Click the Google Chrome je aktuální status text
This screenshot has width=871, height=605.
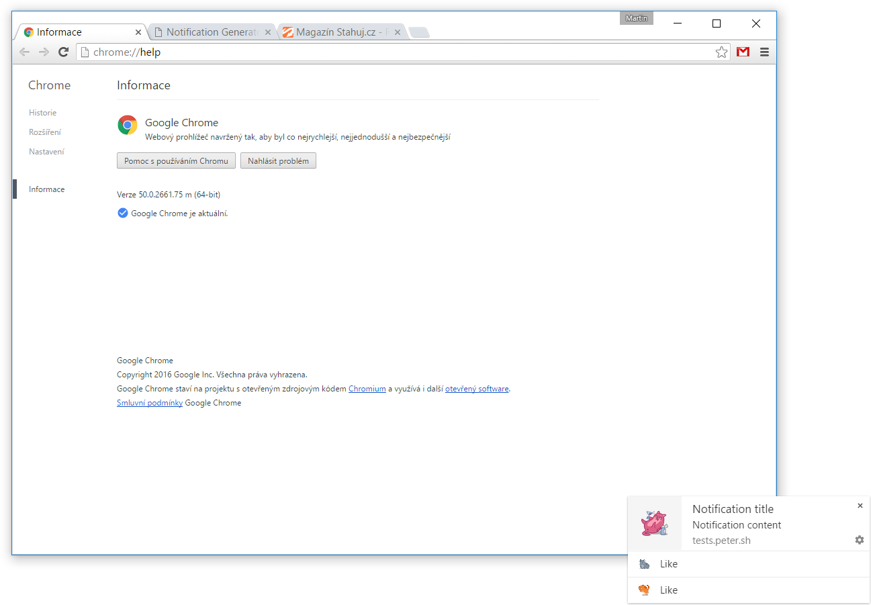point(179,214)
